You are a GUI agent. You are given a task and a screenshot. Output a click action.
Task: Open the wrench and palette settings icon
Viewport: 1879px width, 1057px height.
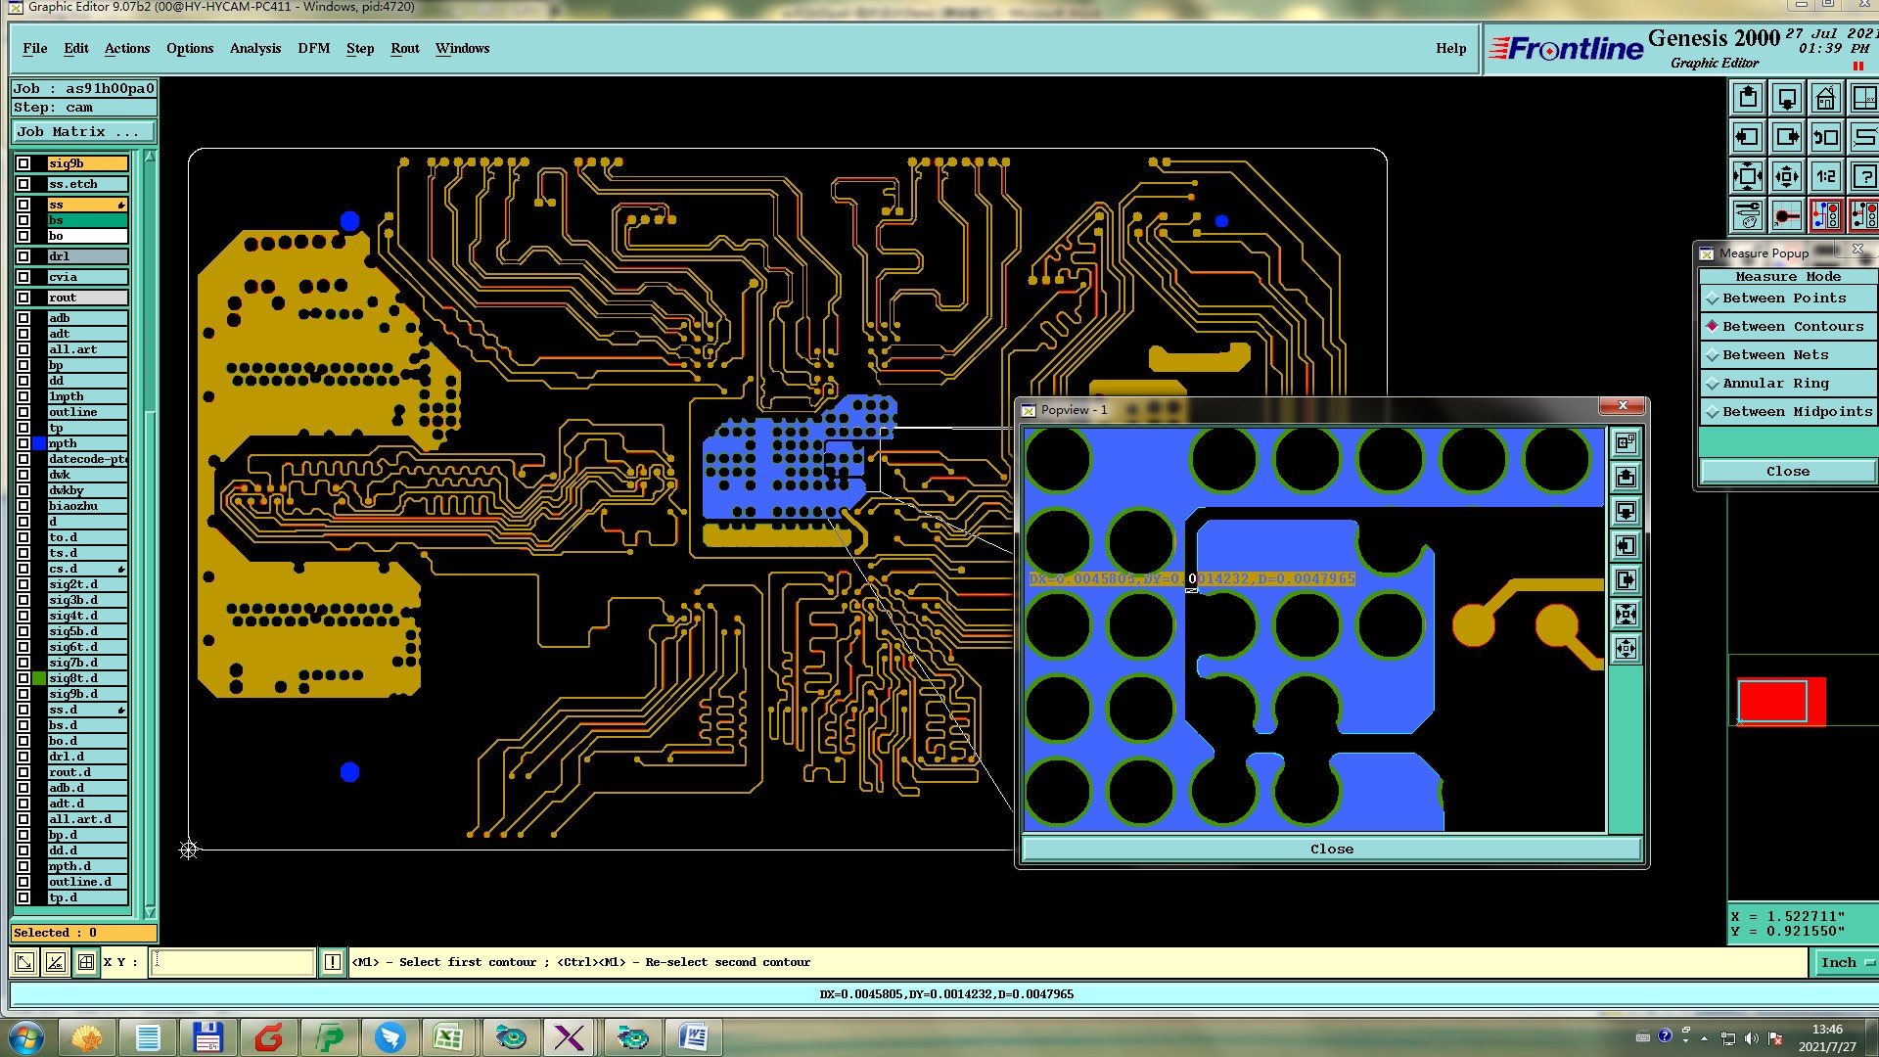[1747, 215]
